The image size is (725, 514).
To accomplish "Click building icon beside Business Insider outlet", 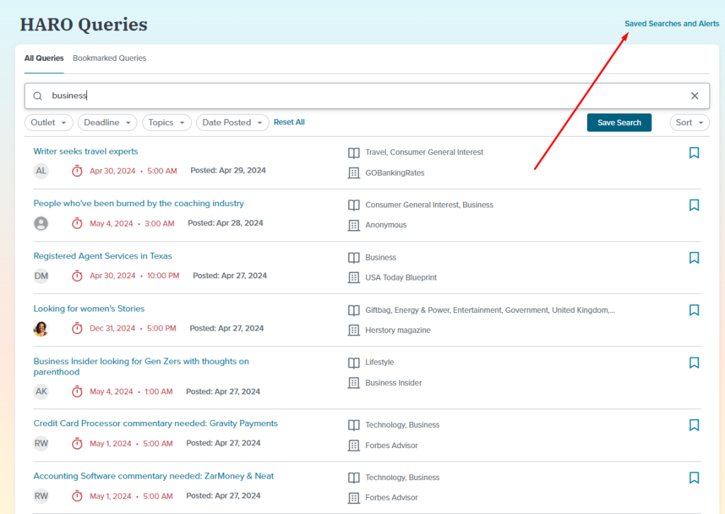I will [x=354, y=383].
